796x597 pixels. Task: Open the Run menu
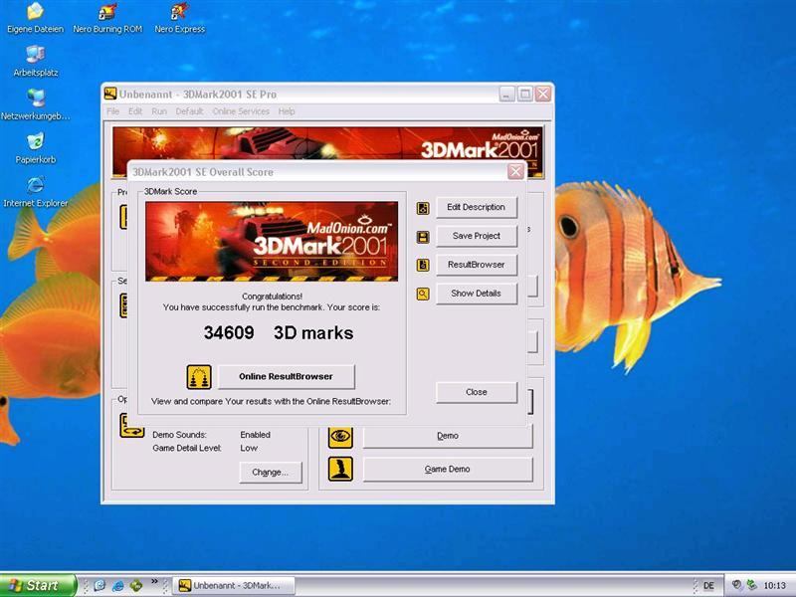click(159, 111)
